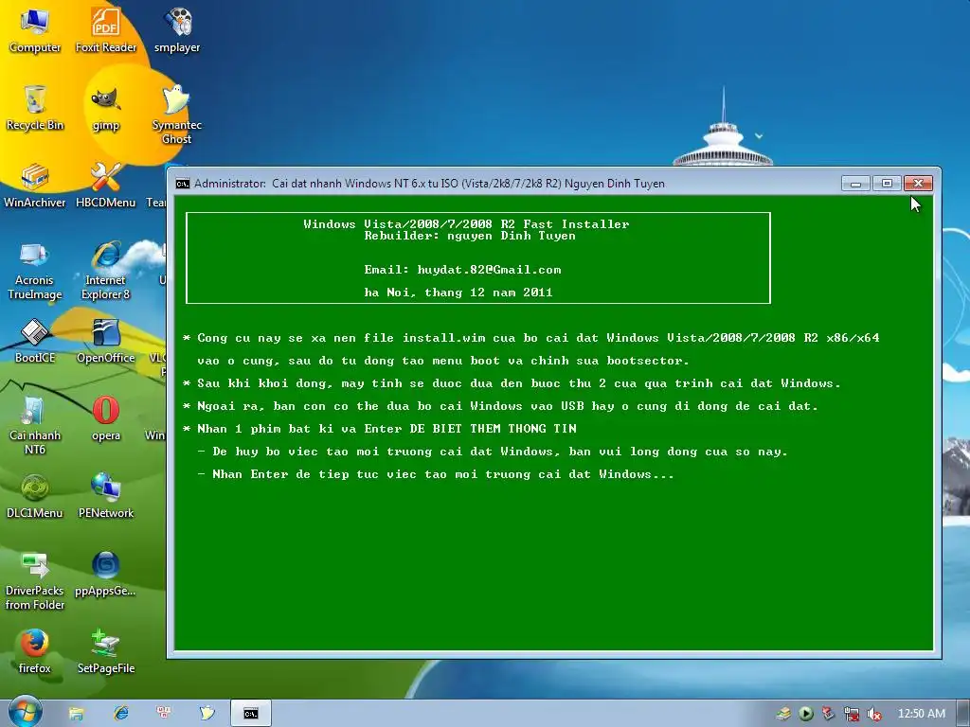The width and height of the screenshot is (970, 727).
Task: Click the WinArchiver desktop icon
Action: (35, 186)
